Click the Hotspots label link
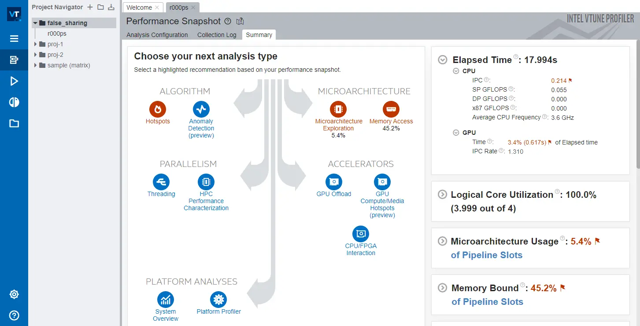 click(158, 121)
